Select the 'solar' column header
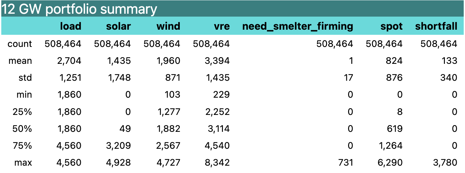The width and height of the screenshot is (465, 173). pyautogui.click(x=118, y=26)
